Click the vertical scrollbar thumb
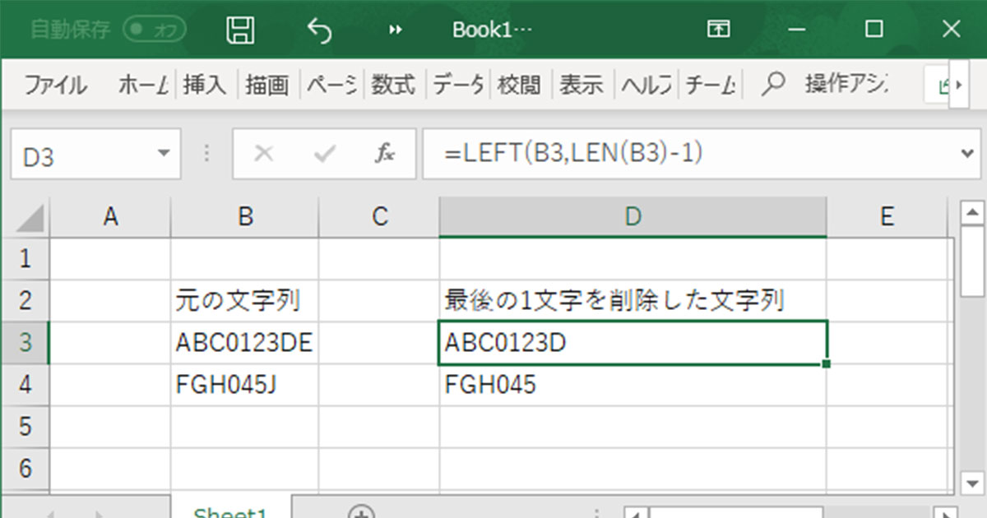This screenshot has height=518, width=987. tap(972, 263)
